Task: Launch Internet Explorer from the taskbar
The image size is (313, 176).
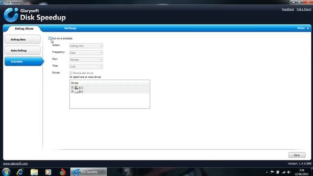Action: coord(20,172)
